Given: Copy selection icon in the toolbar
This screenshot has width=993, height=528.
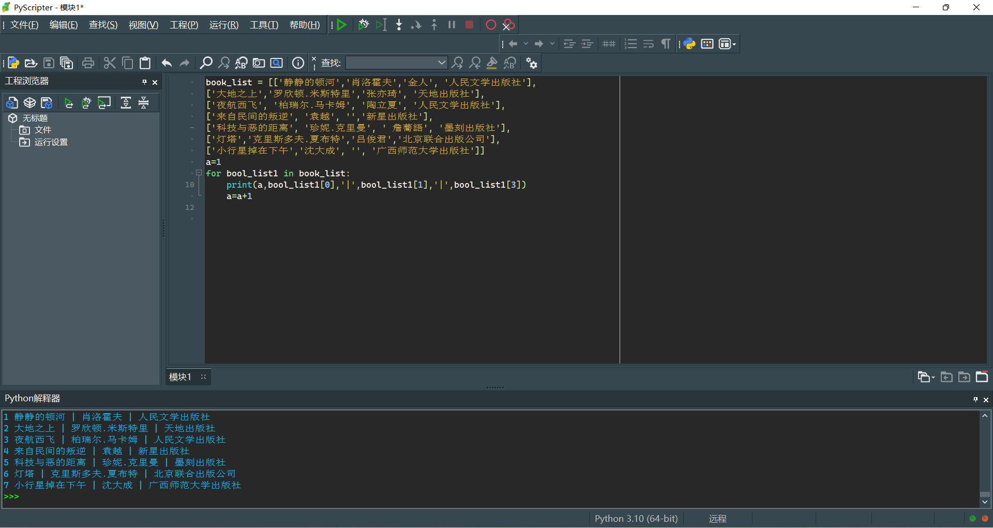Looking at the screenshot, I should point(127,63).
